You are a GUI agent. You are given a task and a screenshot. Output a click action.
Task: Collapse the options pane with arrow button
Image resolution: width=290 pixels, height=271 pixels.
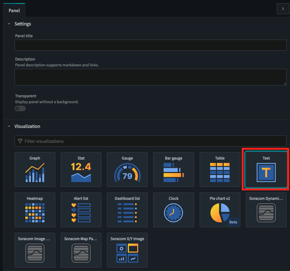(x=283, y=9)
